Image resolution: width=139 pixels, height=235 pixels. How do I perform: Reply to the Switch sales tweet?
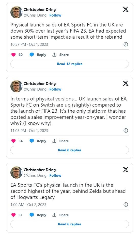pos(38,141)
